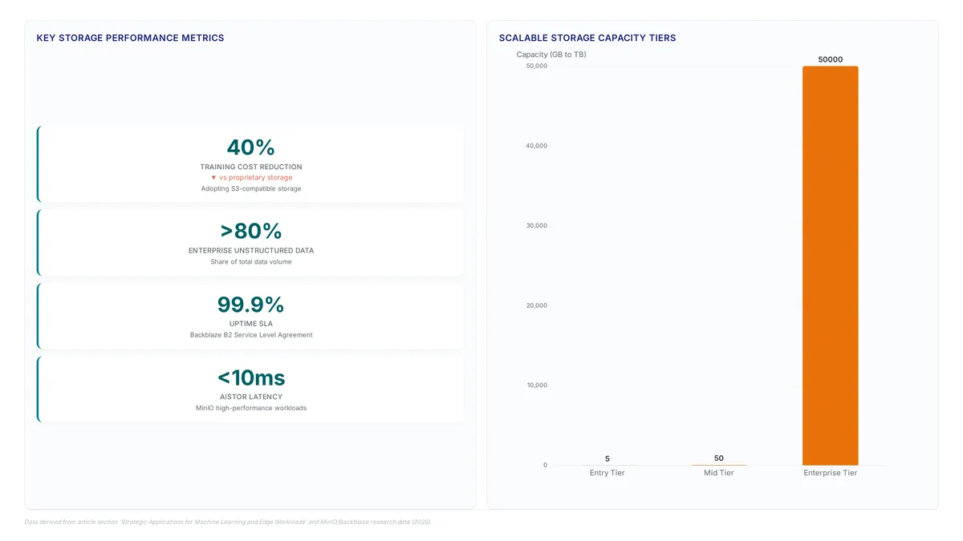
Task: Select the 99.9% uptime SLA card
Action: 250,316
